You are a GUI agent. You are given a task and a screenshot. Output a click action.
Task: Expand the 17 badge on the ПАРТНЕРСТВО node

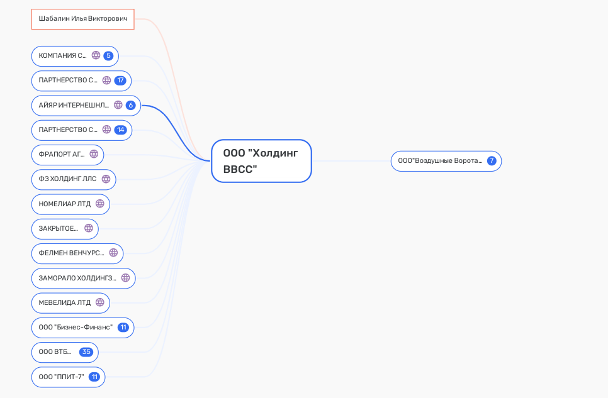click(120, 80)
